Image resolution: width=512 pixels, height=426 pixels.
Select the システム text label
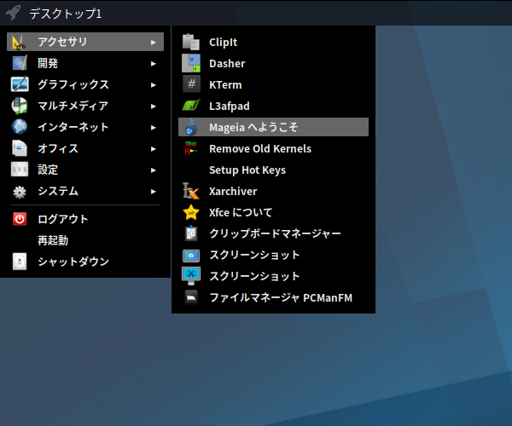point(58,191)
